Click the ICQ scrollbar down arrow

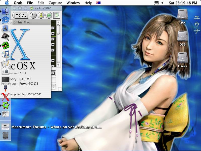[x=58, y=65]
